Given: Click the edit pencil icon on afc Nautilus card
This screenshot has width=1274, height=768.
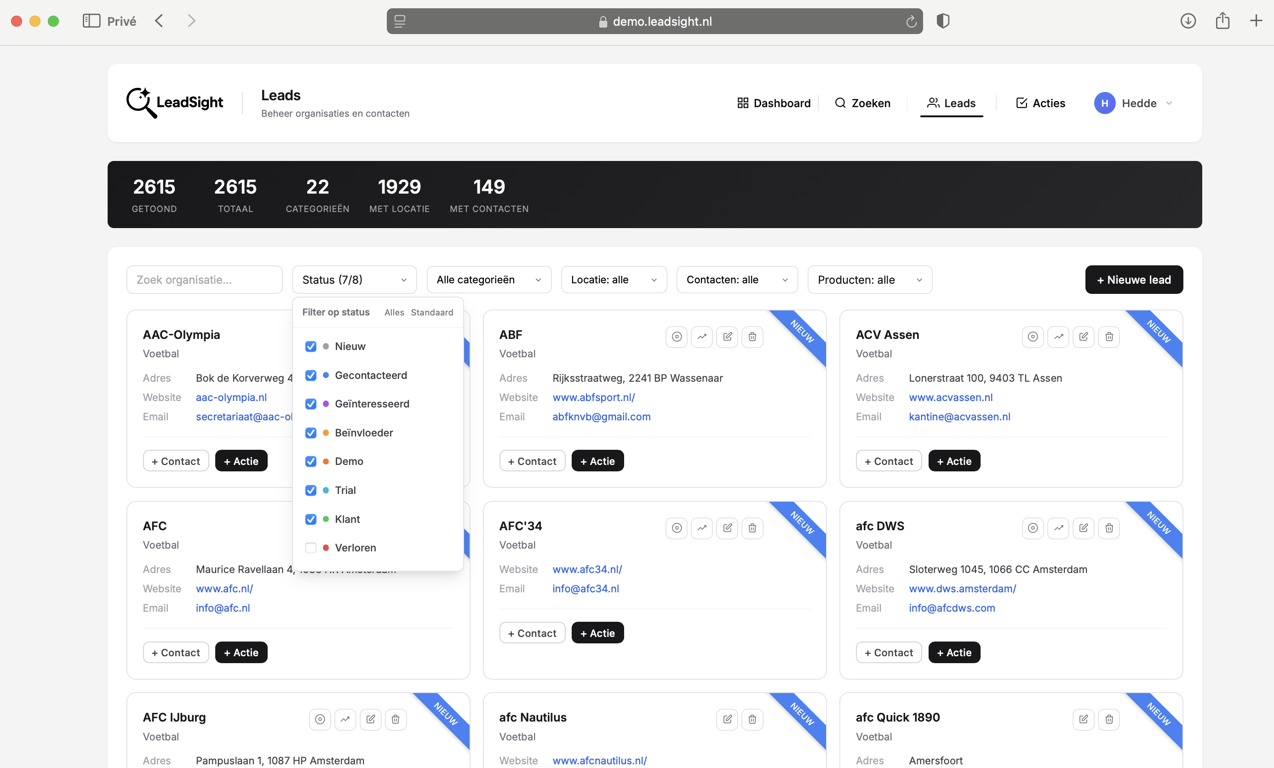Looking at the screenshot, I should click(727, 719).
